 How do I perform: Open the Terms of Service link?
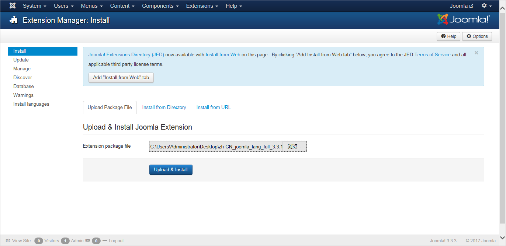(x=433, y=55)
